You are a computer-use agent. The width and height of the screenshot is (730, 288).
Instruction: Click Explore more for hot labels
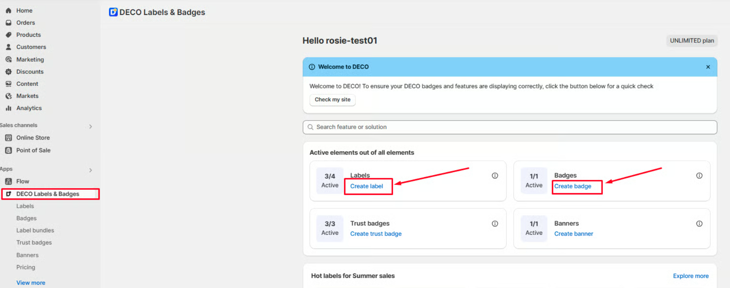[x=690, y=276]
